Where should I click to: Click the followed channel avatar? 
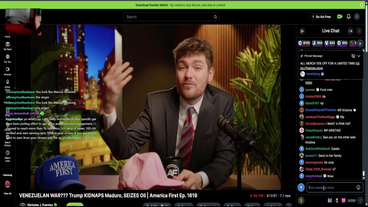click(x=7, y=184)
